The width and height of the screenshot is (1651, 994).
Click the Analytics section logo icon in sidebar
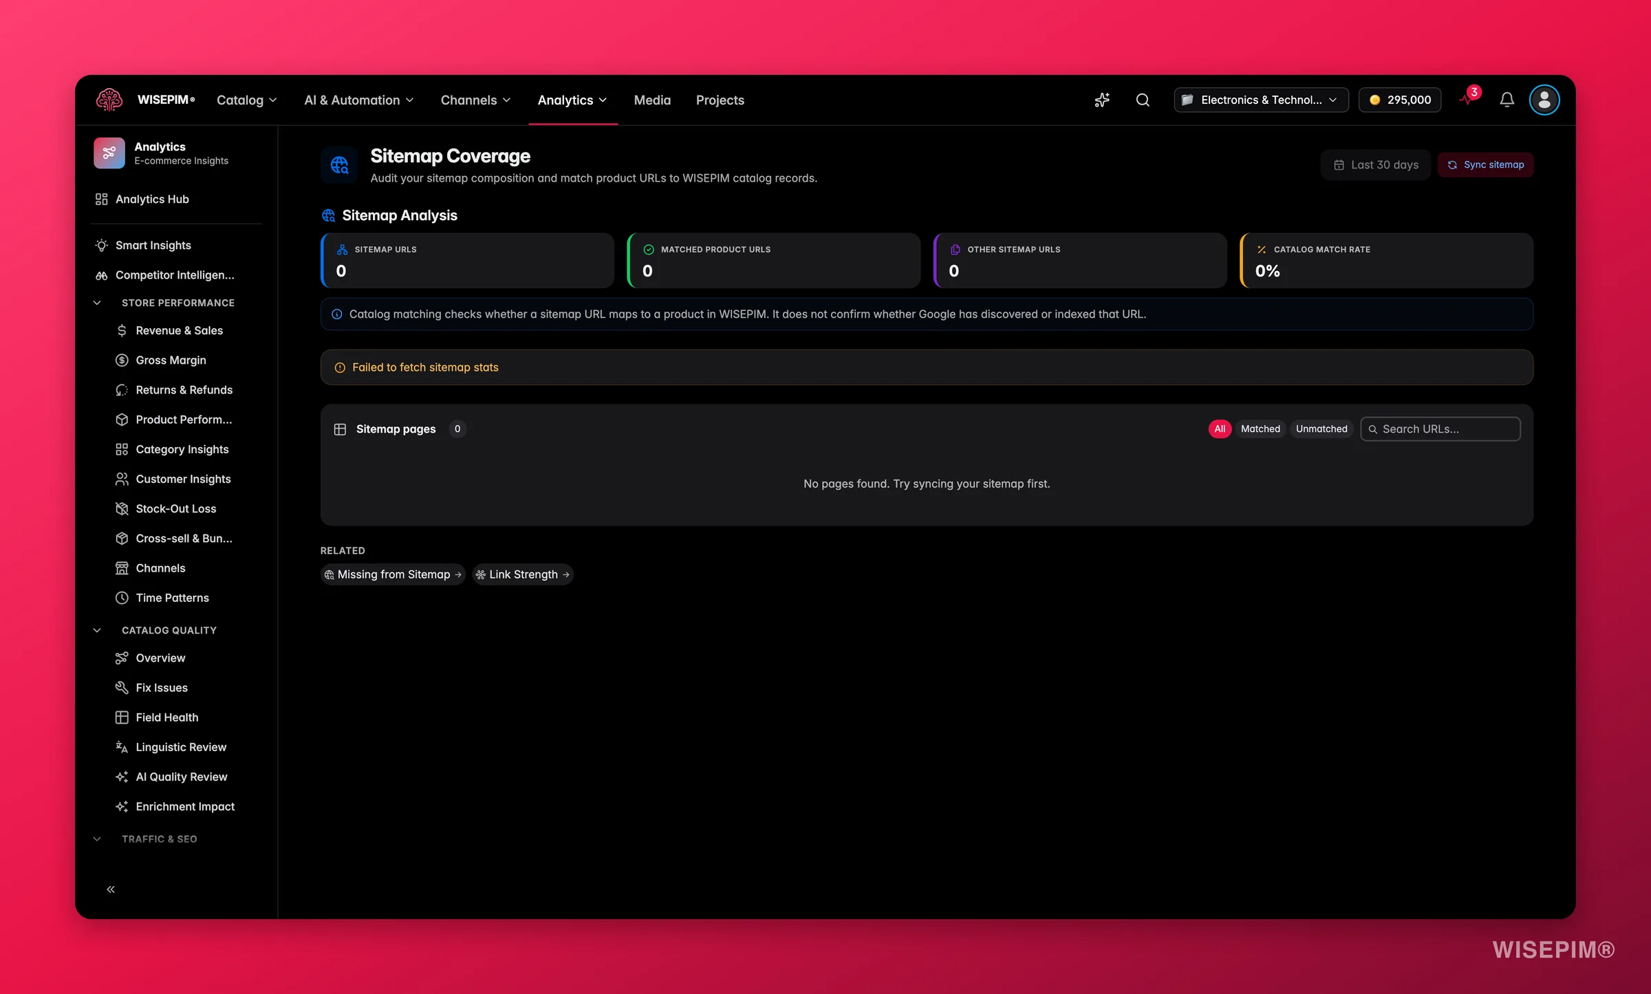[x=109, y=153]
